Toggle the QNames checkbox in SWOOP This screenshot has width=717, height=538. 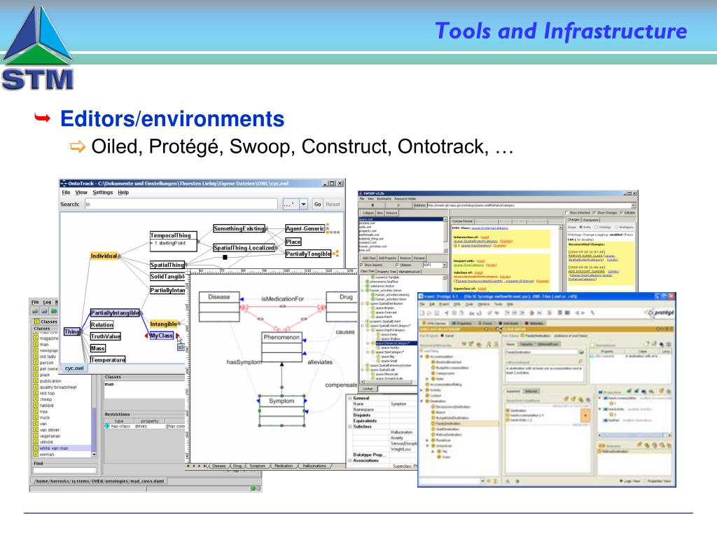click(397, 265)
